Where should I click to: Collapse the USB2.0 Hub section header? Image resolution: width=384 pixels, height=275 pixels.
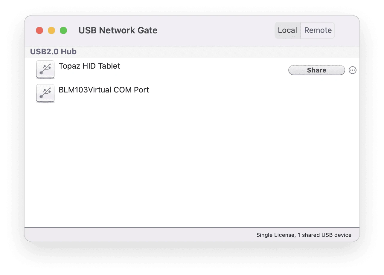click(x=53, y=52)
